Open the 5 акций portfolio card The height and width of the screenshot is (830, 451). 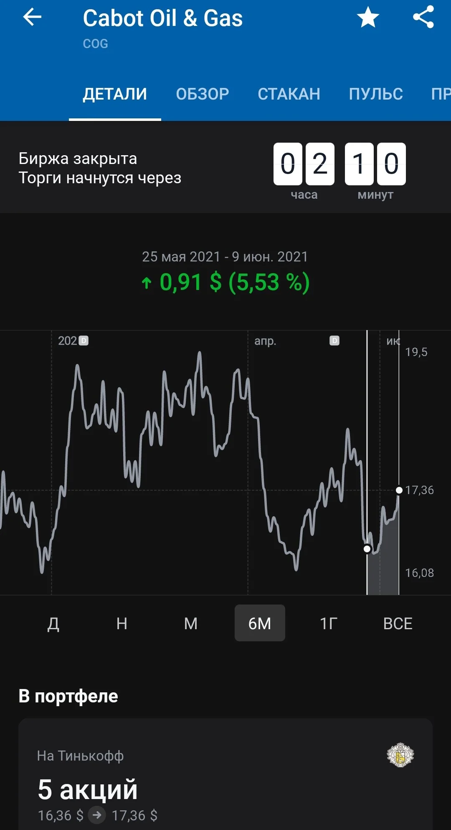[225, 774]
